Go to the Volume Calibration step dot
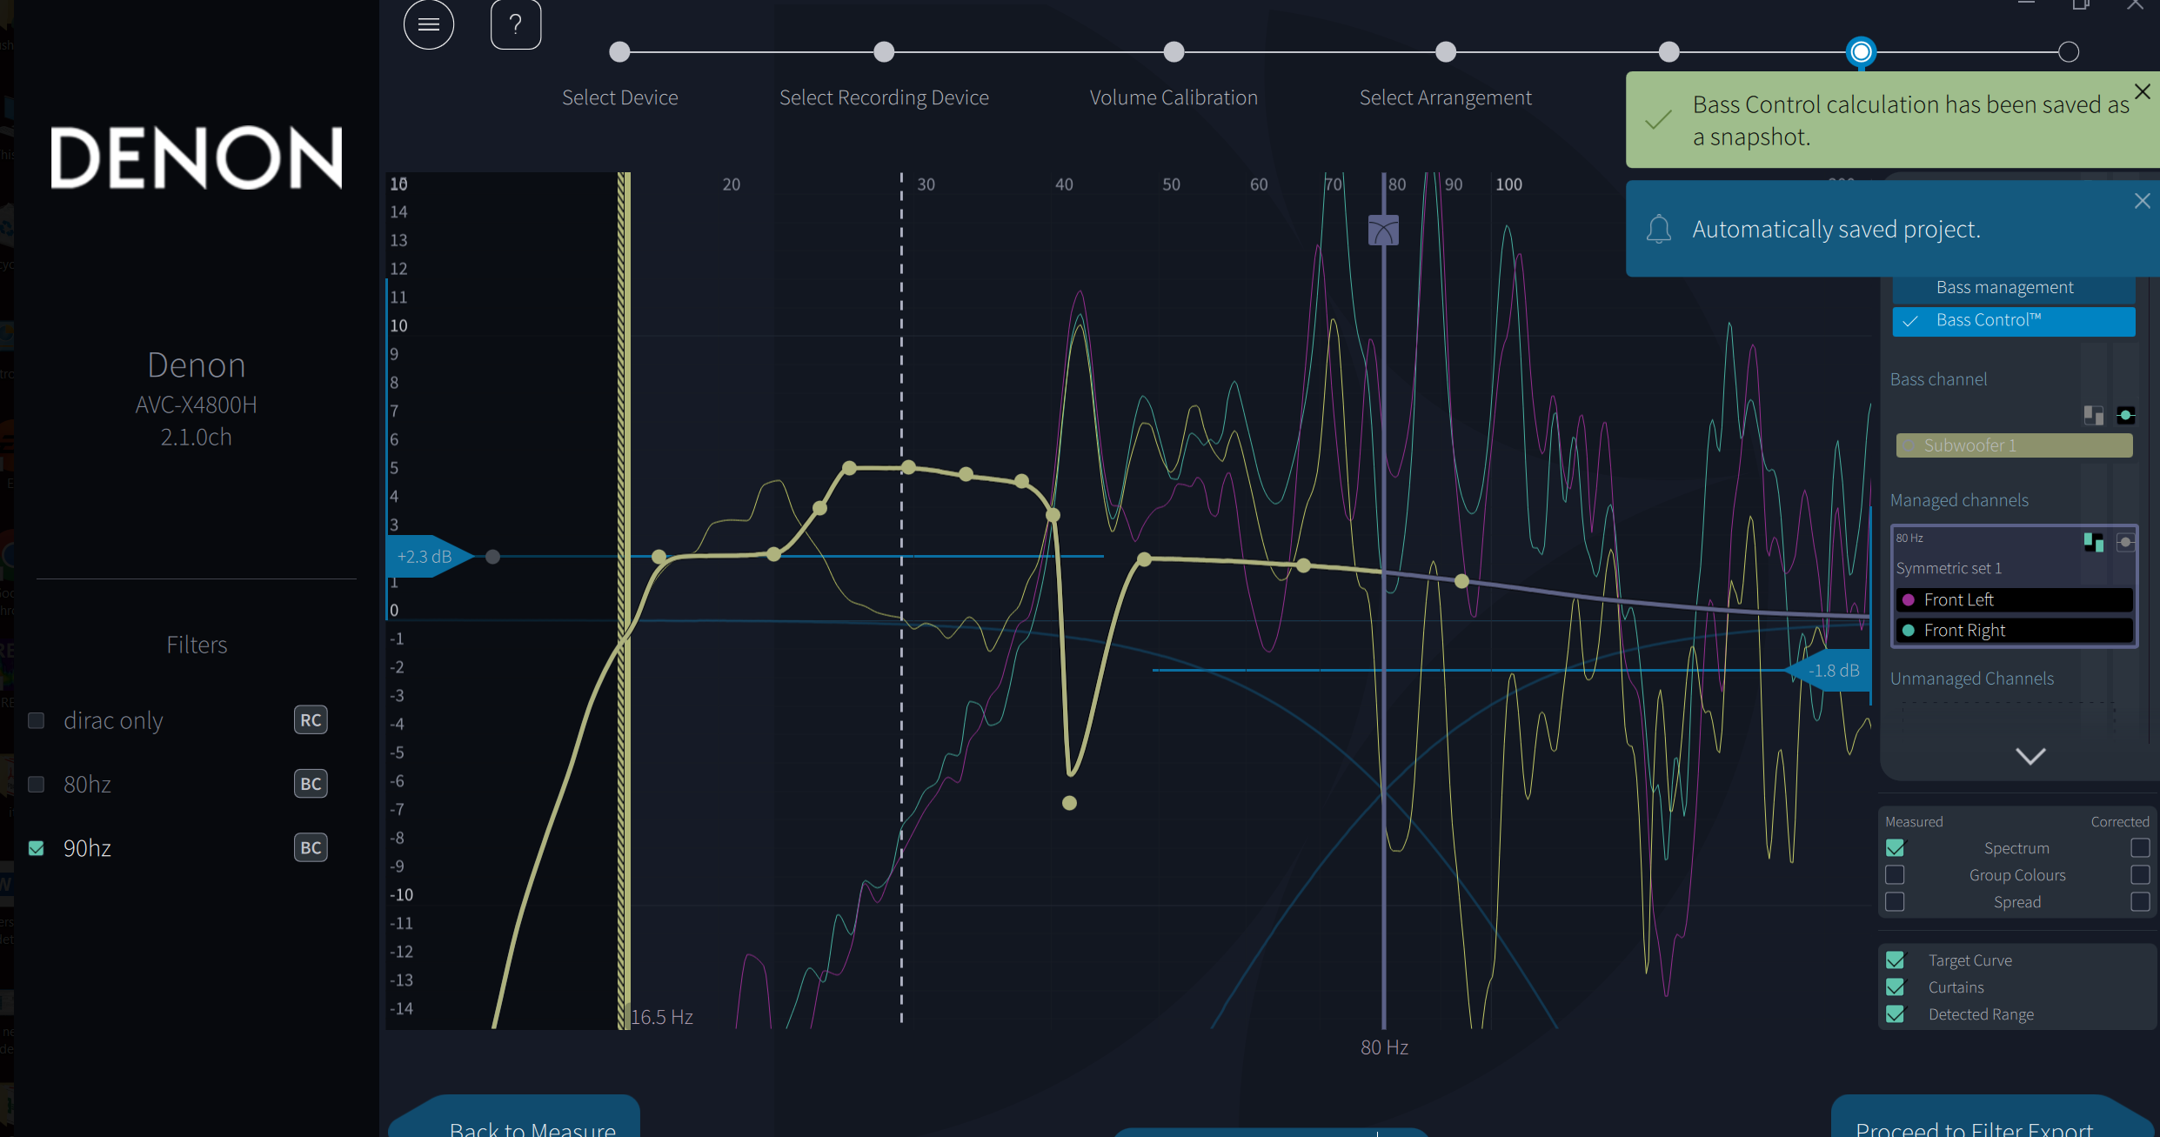Viewport: 2160px width, 1137px height. click(1174, 52)
